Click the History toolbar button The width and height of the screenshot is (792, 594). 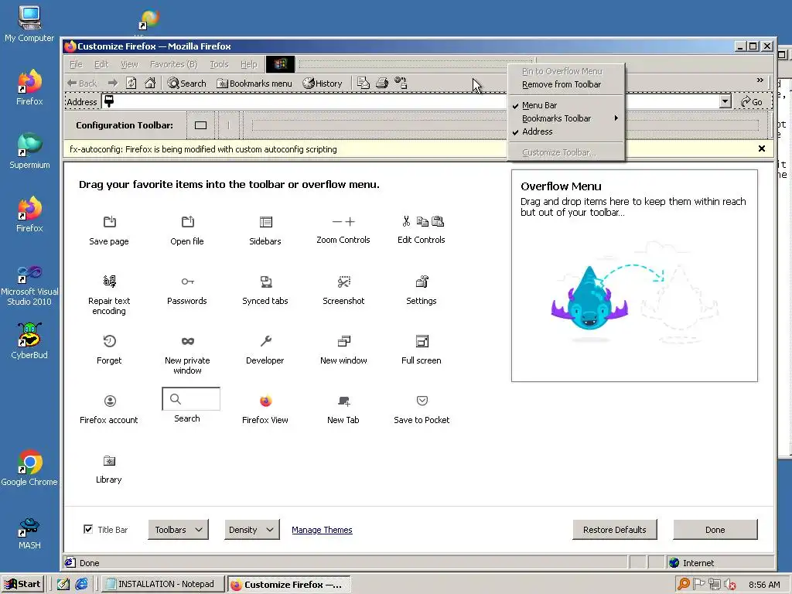click(x=323, y=83)
